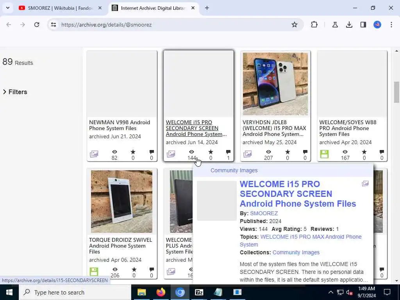Open WELCOME/SOYES W88 PRO item title
The height and width of the screenshot is (300, 400).
click(348, 128)
